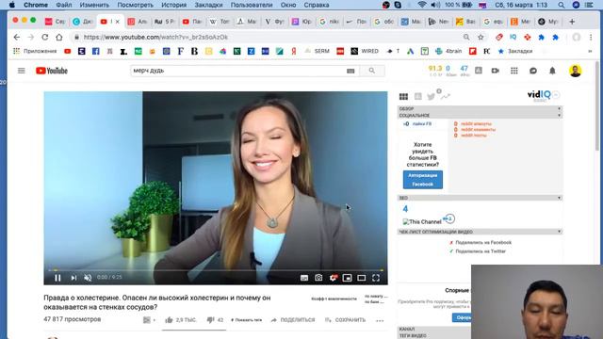Viewport: 603px width, 339px height.
Task: Unmute the video player sound
Action: pos(88,278)
